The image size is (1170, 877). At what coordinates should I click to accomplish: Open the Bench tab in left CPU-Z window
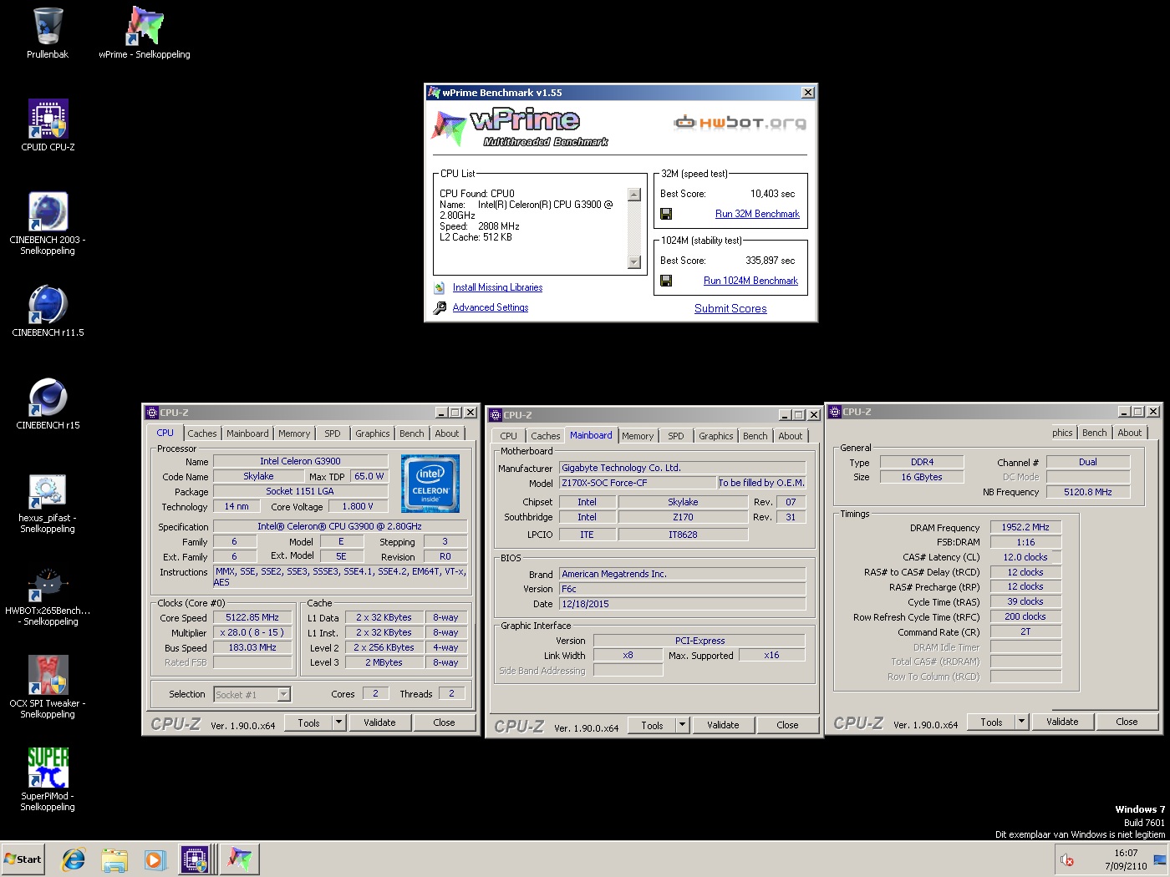coord(411,433)
